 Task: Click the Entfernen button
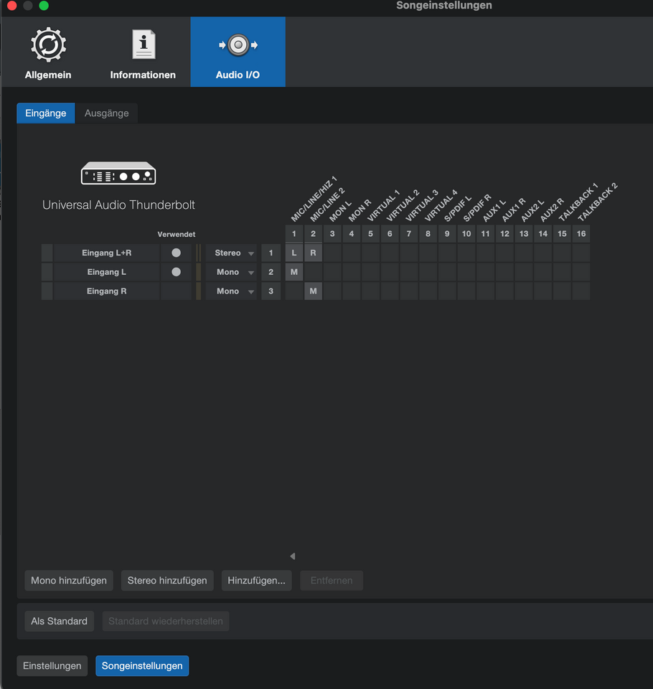[x=332, y=581]
